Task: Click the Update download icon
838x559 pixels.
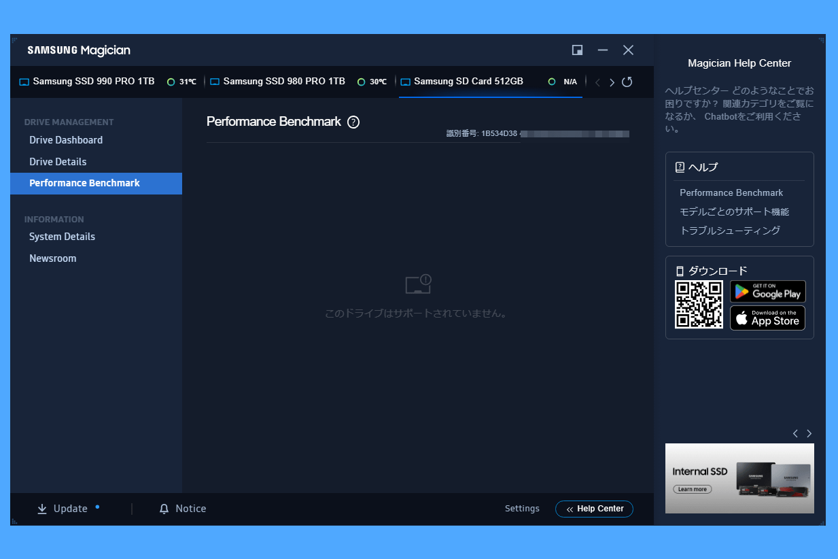Action: pos(42,509)
